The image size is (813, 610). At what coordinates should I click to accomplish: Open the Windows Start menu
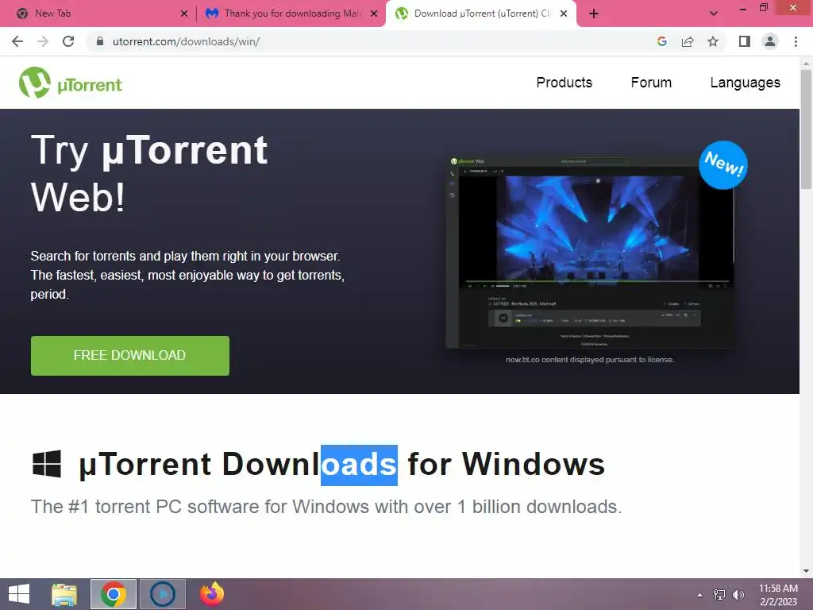tap(19, 594)
